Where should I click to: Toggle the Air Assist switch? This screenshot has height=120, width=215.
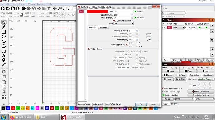(x=135, y=18)
